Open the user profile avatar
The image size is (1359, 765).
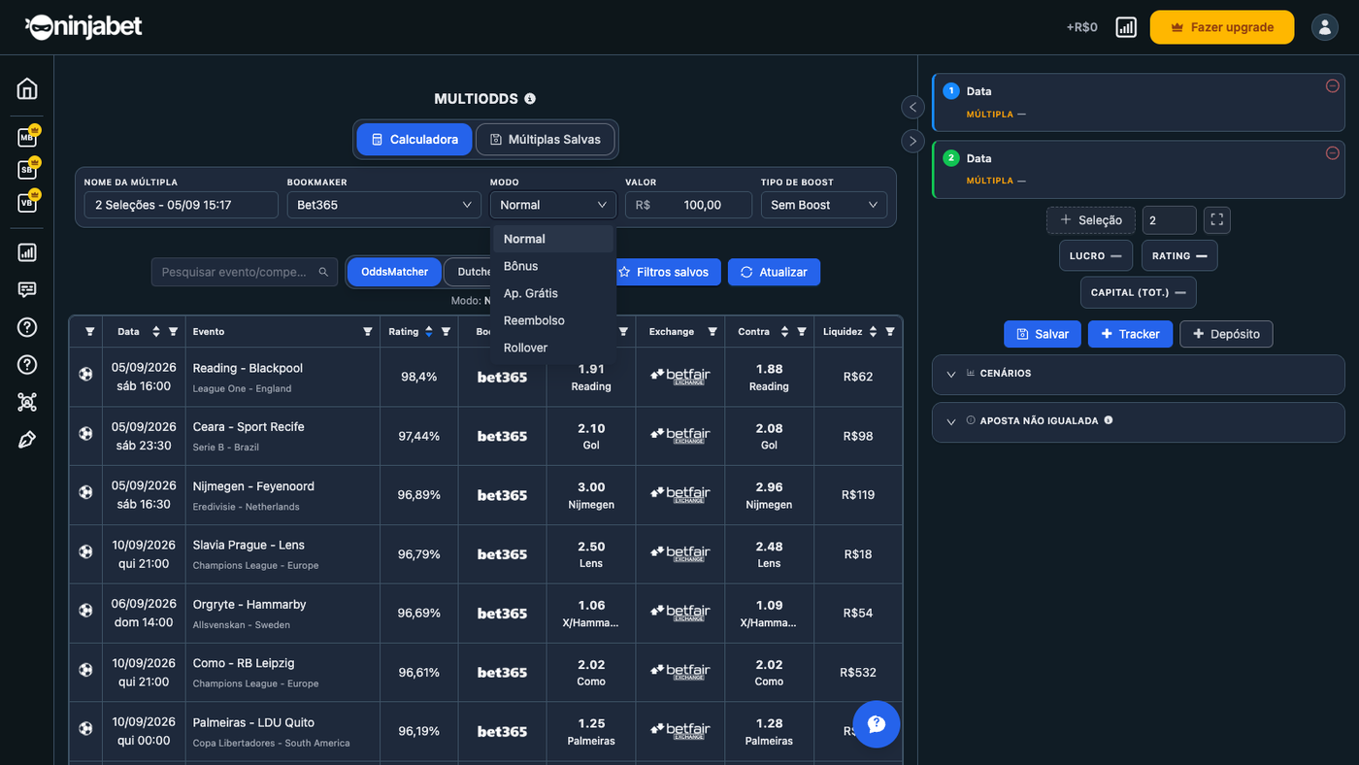(1325, 27)
